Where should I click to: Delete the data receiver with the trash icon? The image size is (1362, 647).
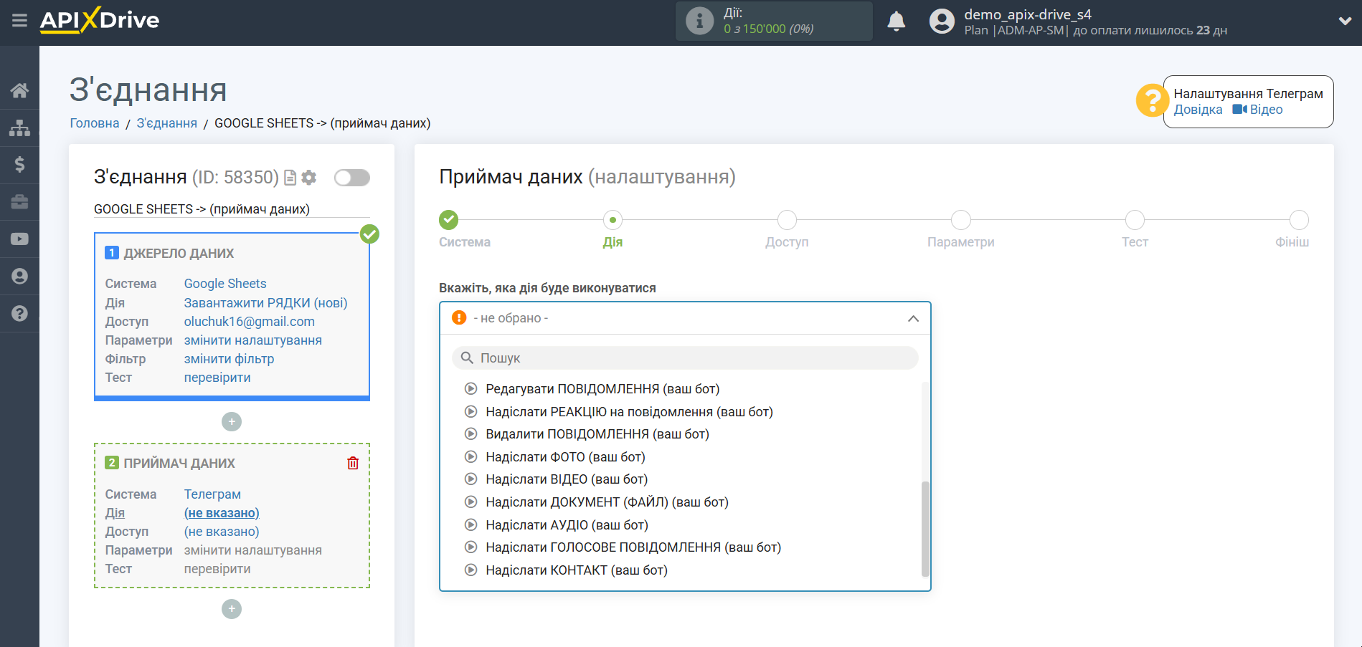pos(353,464)
